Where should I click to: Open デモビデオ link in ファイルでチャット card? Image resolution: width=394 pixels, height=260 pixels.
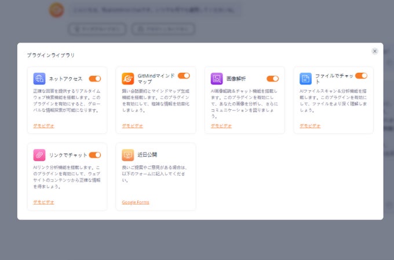310,126
